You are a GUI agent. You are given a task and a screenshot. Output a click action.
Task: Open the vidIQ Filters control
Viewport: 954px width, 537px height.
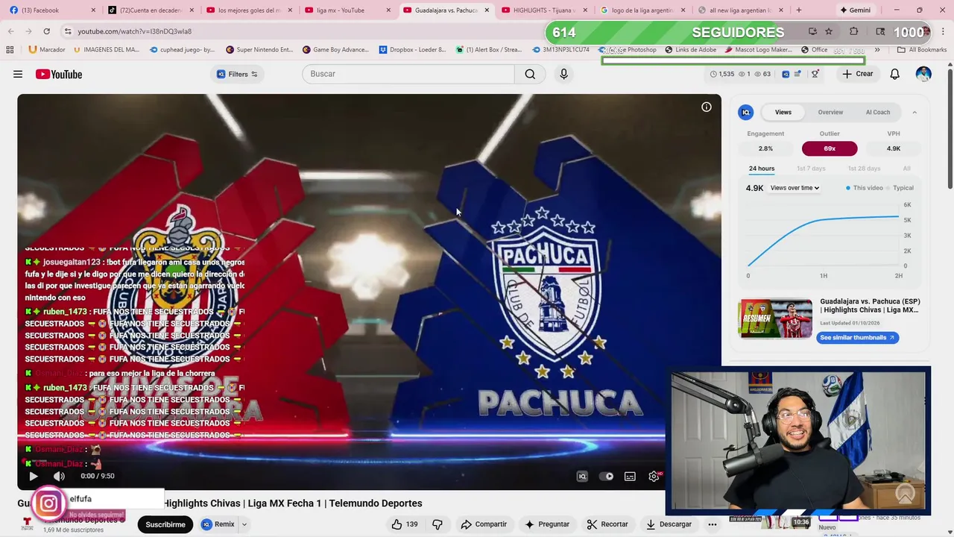pyautogui.click(x=237, y=74)
